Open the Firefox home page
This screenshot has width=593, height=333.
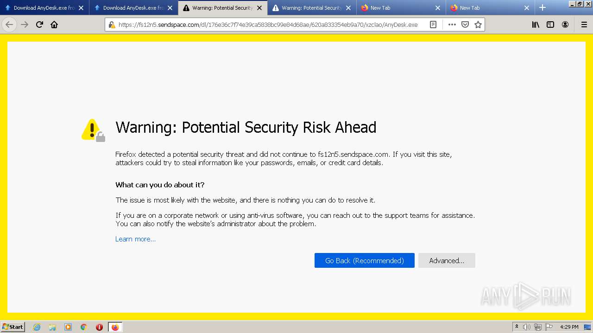tap(54, 25)
